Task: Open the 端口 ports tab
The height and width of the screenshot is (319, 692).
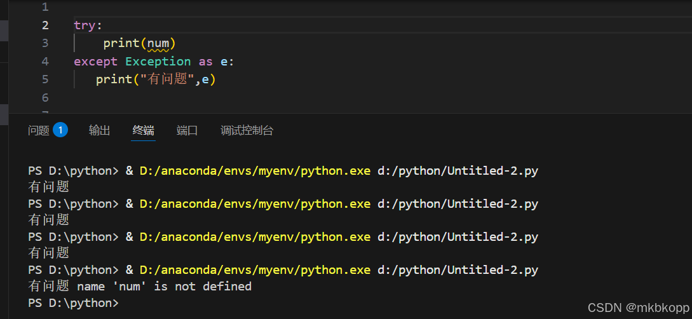Action: tap(187, 131)
